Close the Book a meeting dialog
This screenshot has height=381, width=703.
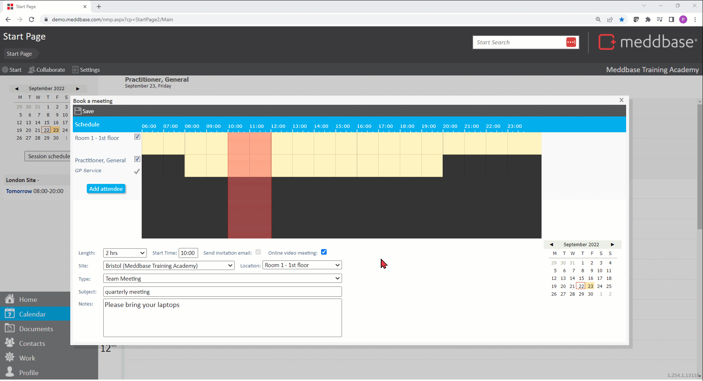tap(621, 100)
